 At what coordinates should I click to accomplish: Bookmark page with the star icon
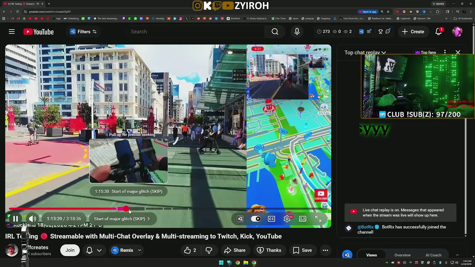tap(388, 11)
